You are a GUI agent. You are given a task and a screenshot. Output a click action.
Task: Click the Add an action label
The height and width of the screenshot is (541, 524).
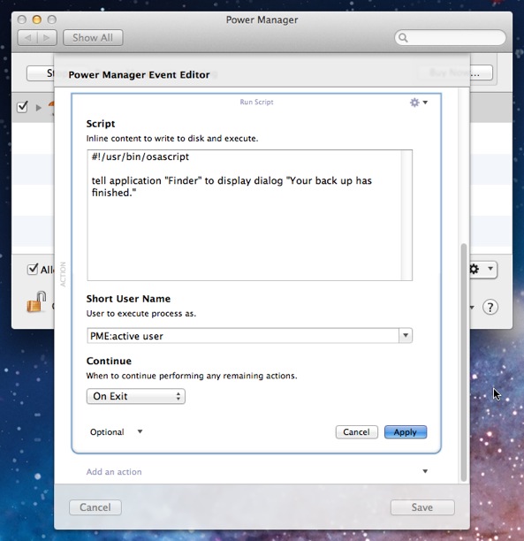[x=114, y=472]
